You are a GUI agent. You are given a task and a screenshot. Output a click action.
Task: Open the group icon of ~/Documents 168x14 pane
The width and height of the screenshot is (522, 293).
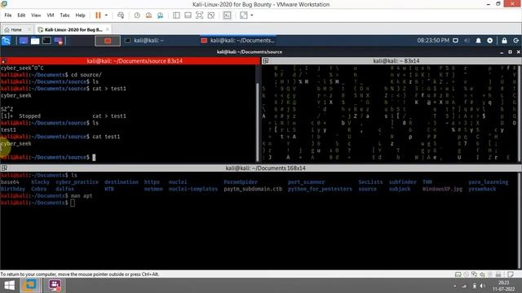tap(4, 168)
